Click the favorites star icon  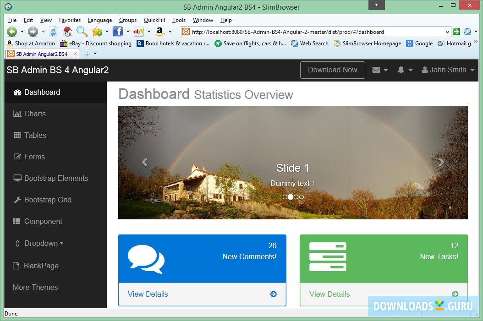pyautogui.click(x=97, y=32)
